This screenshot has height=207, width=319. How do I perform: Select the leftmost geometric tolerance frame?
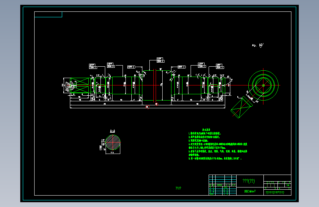tap(93, 66)
